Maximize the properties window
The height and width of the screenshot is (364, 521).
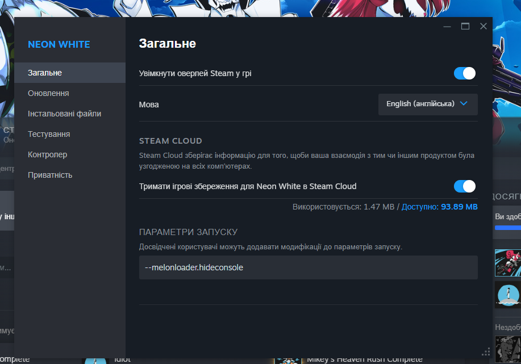point(465,26)
